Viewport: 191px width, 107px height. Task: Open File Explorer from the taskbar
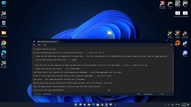point(89,105)
